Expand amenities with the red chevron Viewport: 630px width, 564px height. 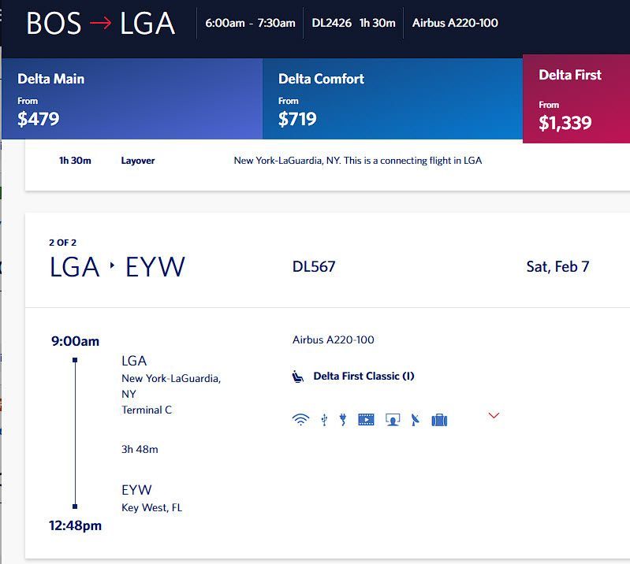pyautogui.click(x=494, y=415)
